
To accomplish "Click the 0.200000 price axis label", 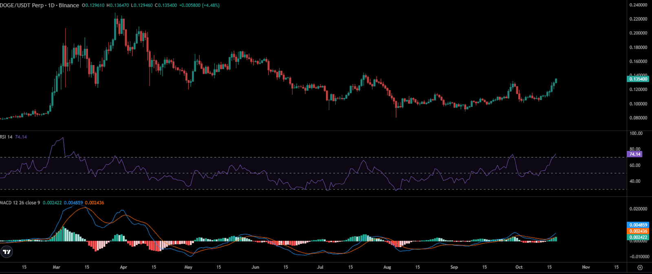I will pyautogui.click(x=638, y=33).
